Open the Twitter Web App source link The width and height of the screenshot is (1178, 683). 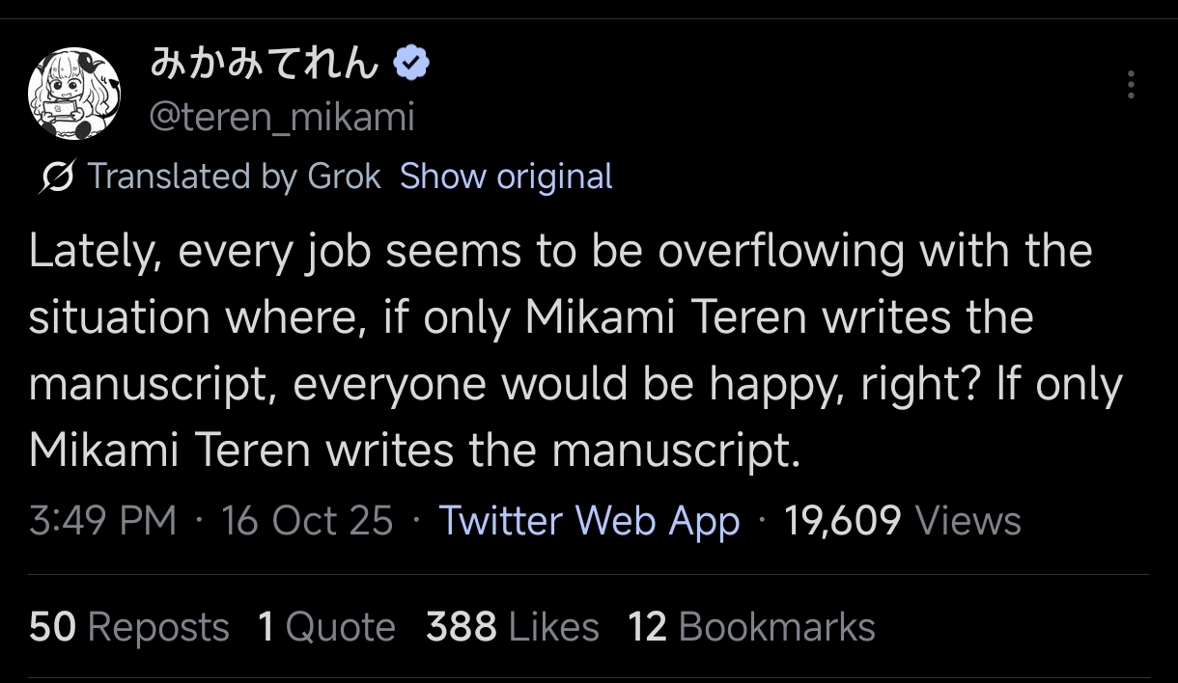pos(589,521)
